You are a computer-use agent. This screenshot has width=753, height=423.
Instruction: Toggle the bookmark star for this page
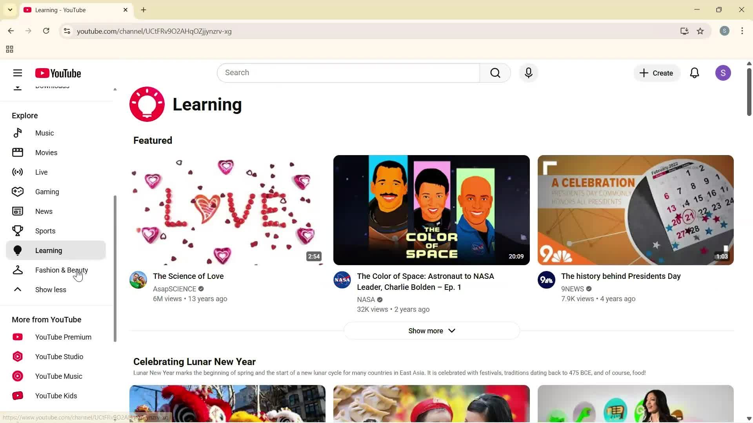click(700, 31)
